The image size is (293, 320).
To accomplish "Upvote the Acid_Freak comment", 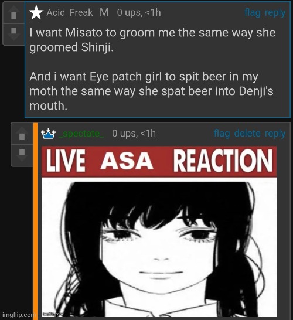I will pyautogui.click(x=13, y=13).
